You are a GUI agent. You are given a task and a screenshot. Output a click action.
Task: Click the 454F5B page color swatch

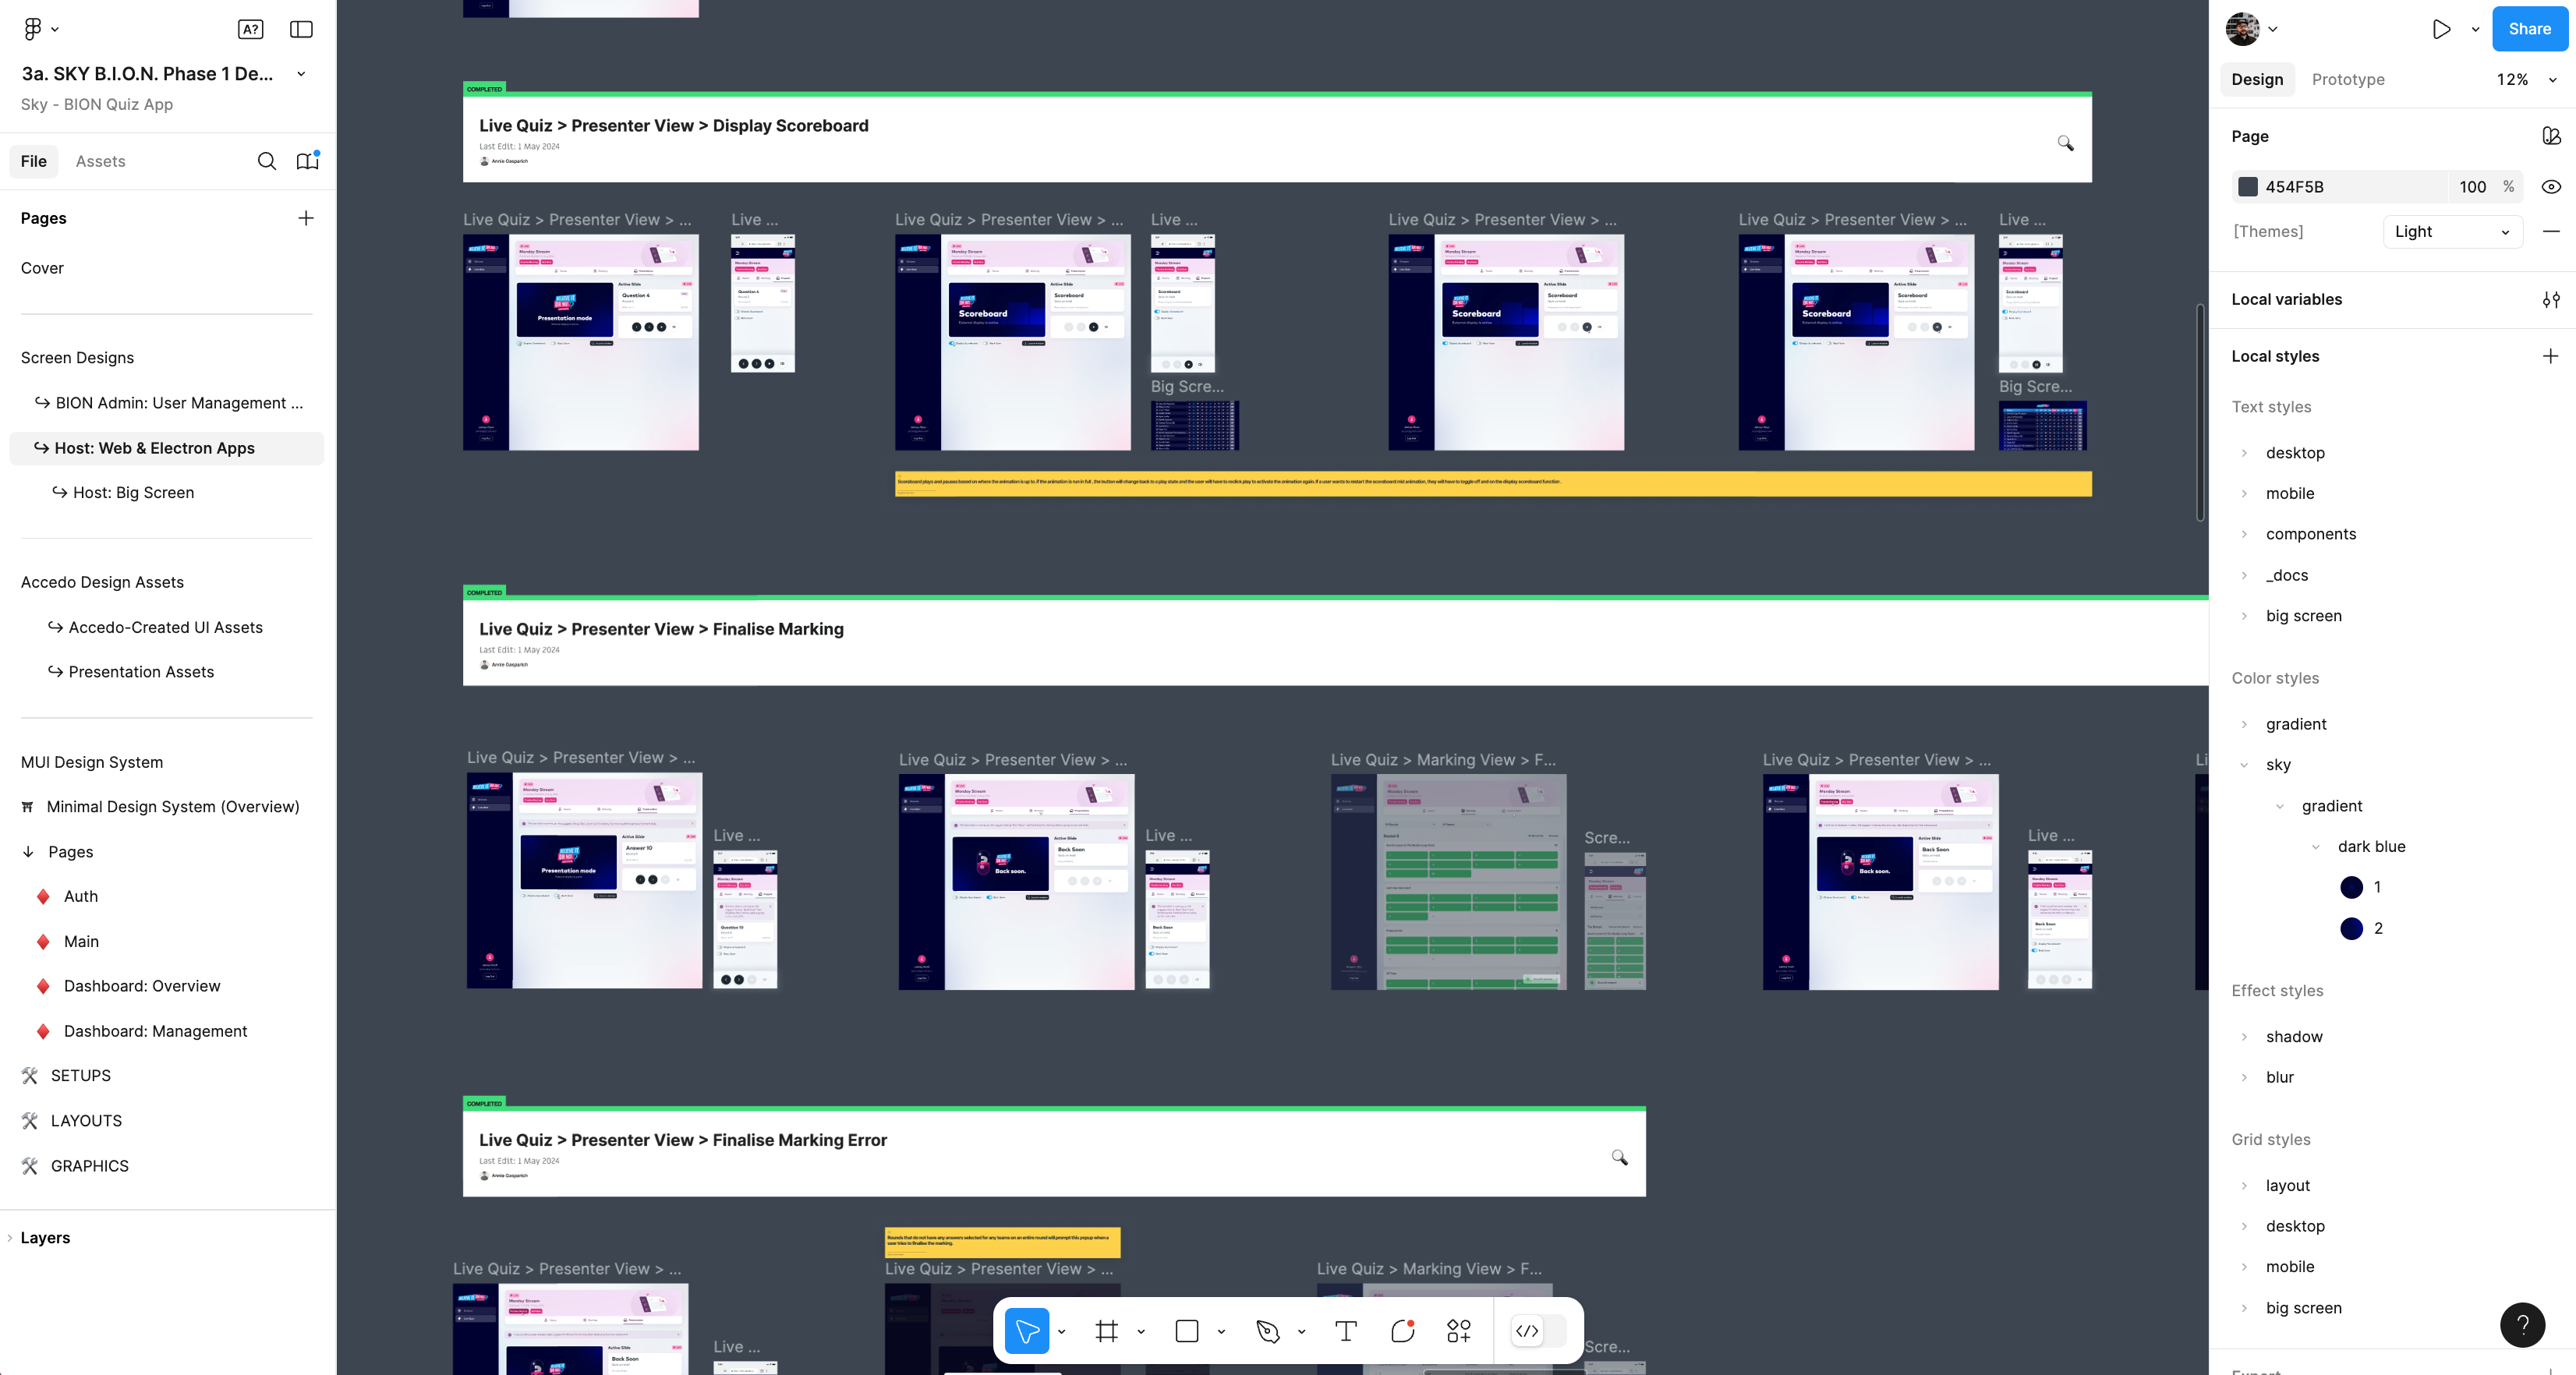pyautogui.click(x=2247, y=187)
